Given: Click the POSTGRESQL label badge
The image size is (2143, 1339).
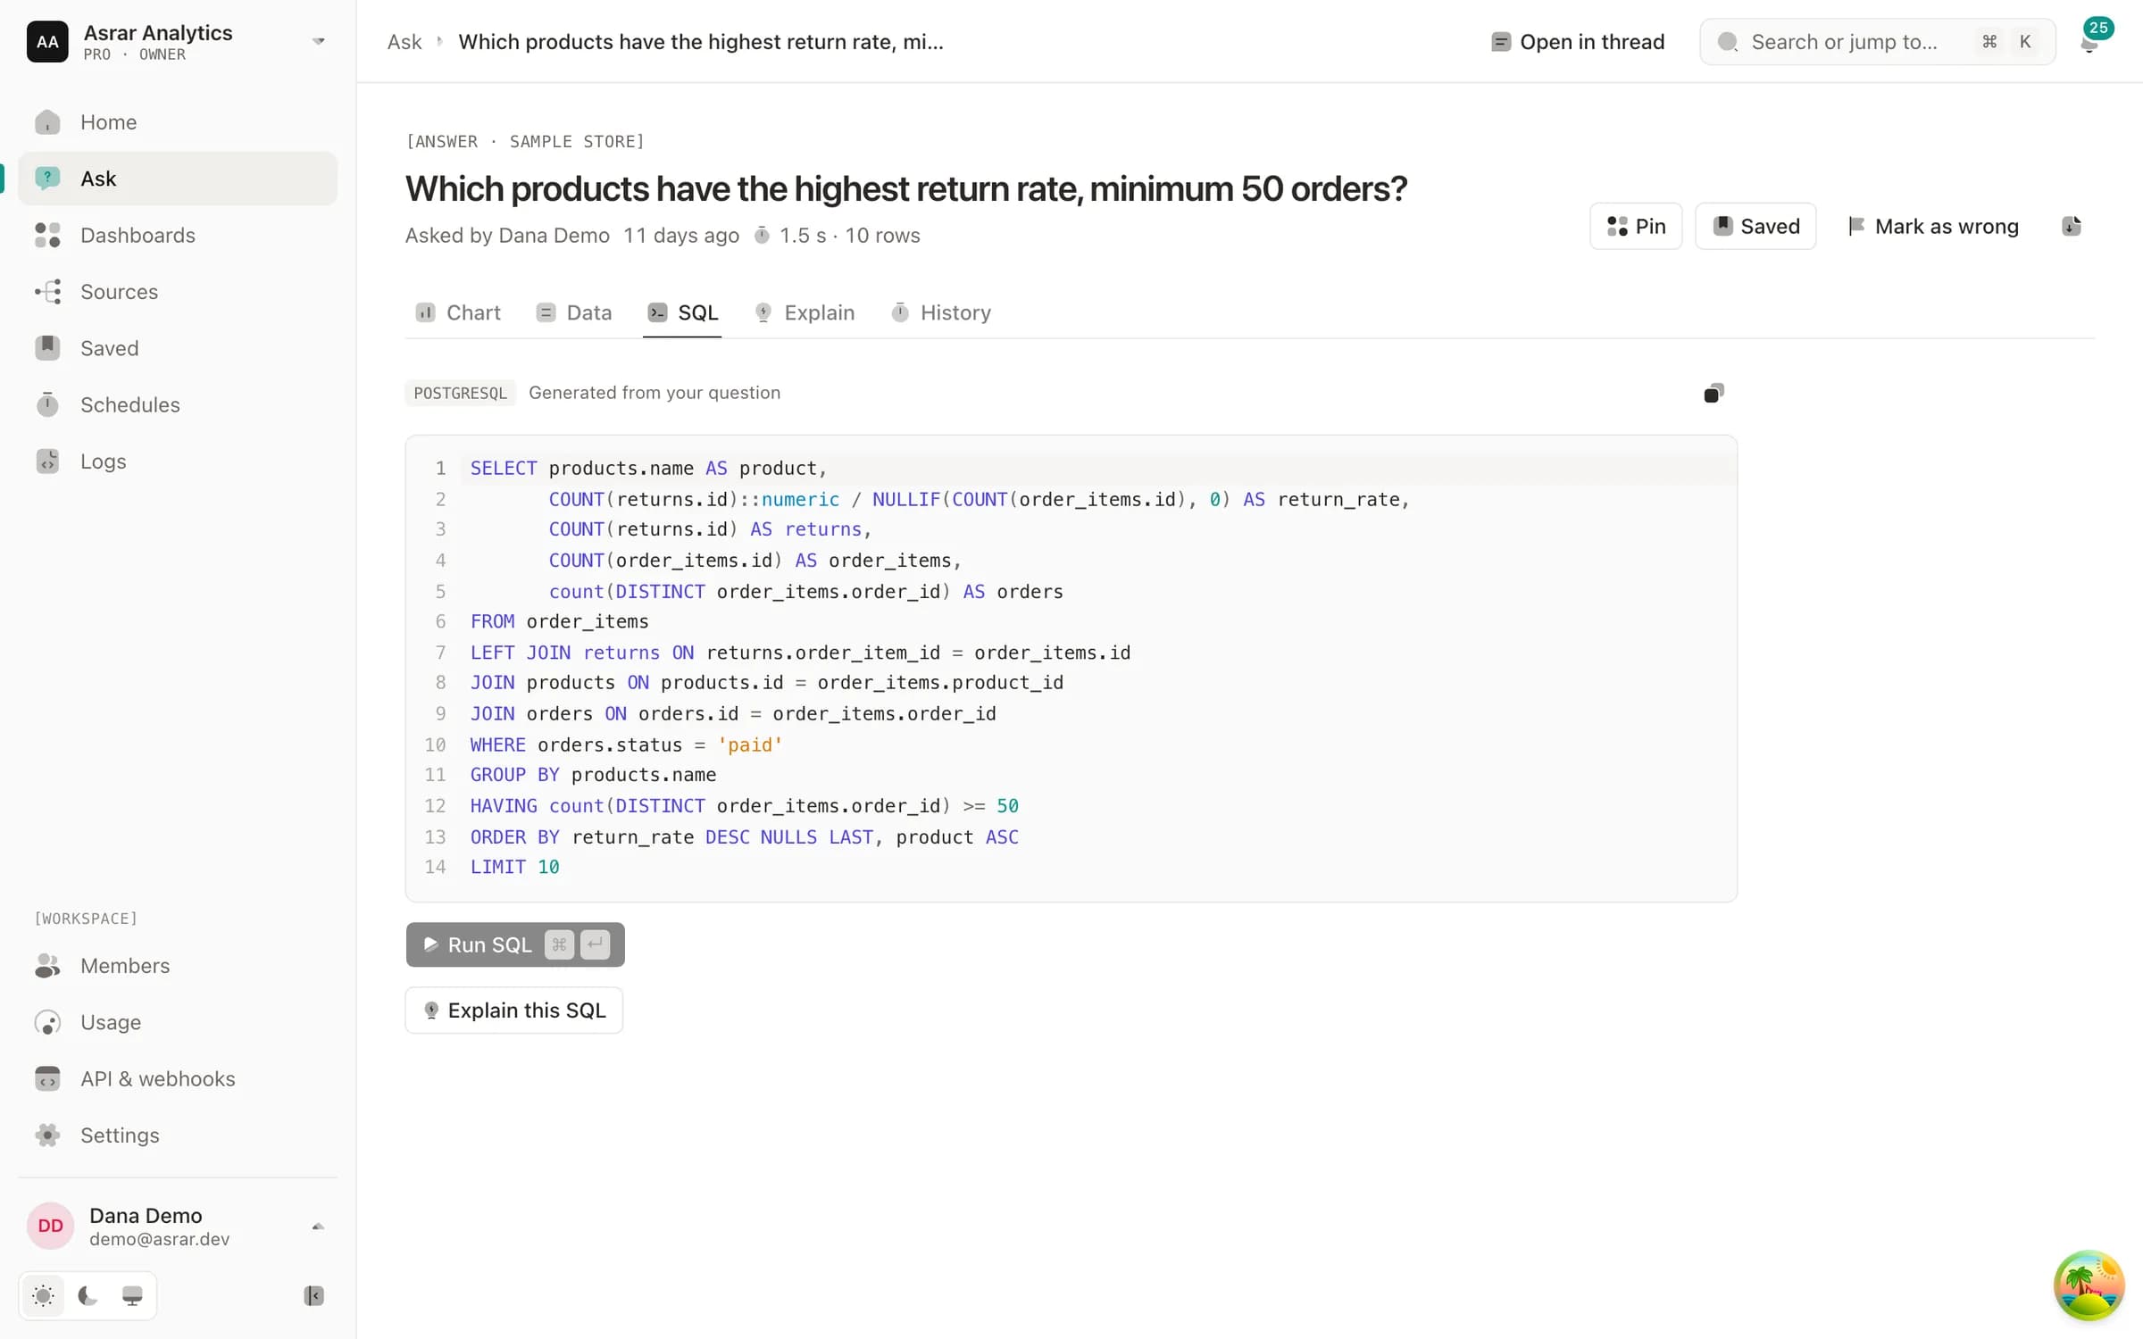Looking at the screenshot, I should point(460,393).
